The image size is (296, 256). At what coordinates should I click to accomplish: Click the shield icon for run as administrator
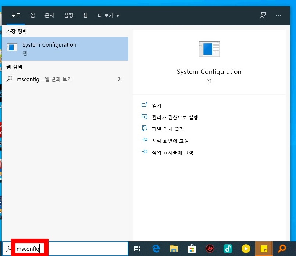145,117
